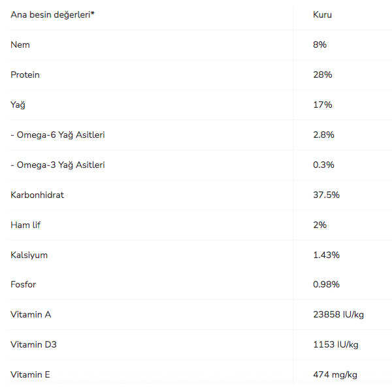392x392 pixels.
Task: Select the 1.43% calcium value
Action: (x=327, y=255)
